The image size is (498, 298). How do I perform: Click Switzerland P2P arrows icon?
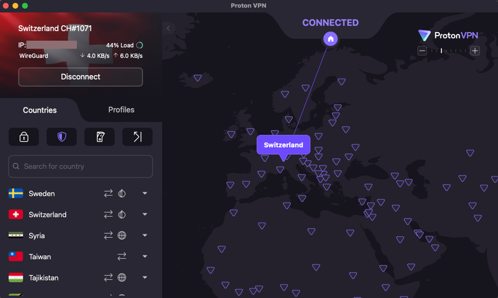click(108, 215)
